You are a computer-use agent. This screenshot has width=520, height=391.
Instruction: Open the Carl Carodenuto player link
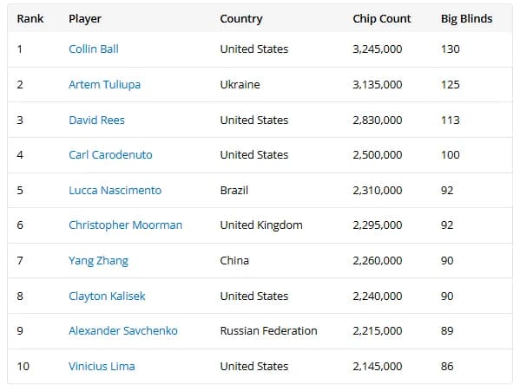(x=110, y=154)
